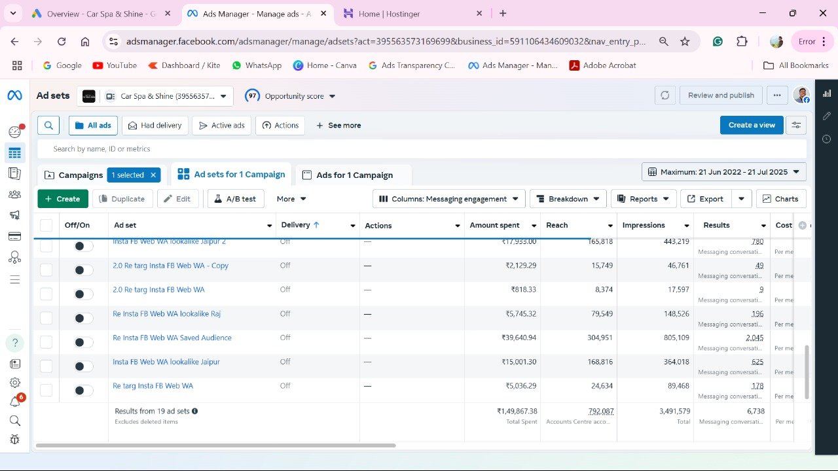Open the date range selector dropdown

(723, 172)
